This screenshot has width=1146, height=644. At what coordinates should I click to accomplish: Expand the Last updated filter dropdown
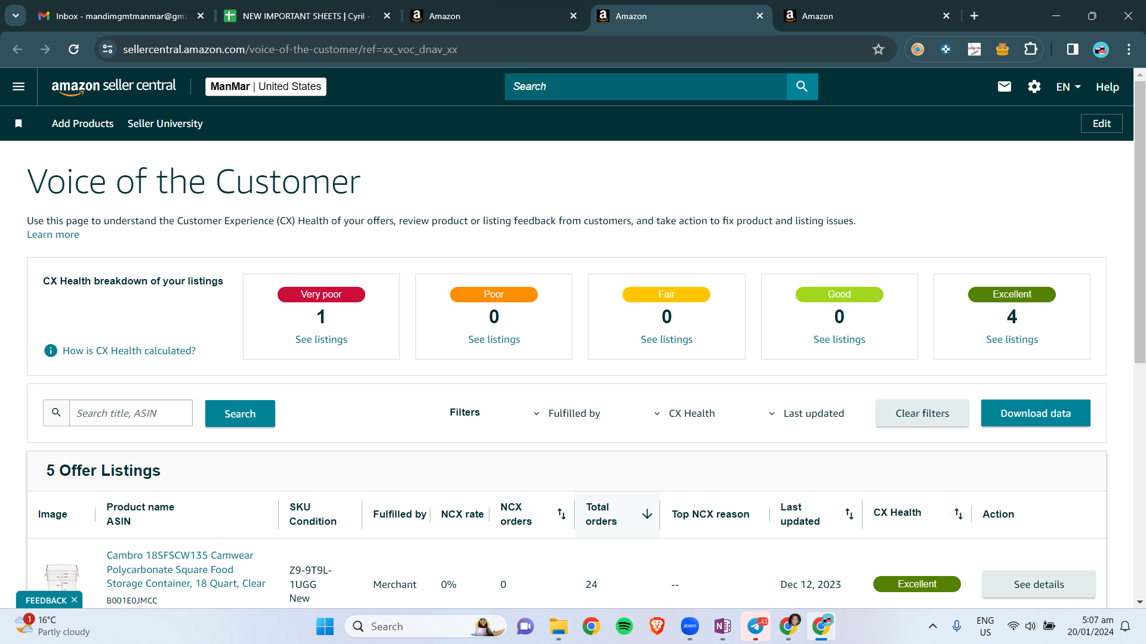tap(806, 413)
